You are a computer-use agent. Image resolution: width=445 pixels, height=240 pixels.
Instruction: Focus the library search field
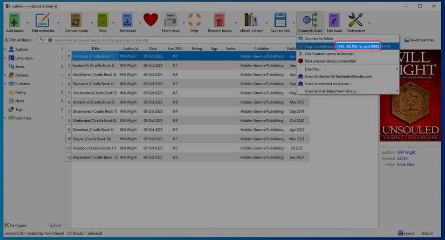(x=173, y=40)
